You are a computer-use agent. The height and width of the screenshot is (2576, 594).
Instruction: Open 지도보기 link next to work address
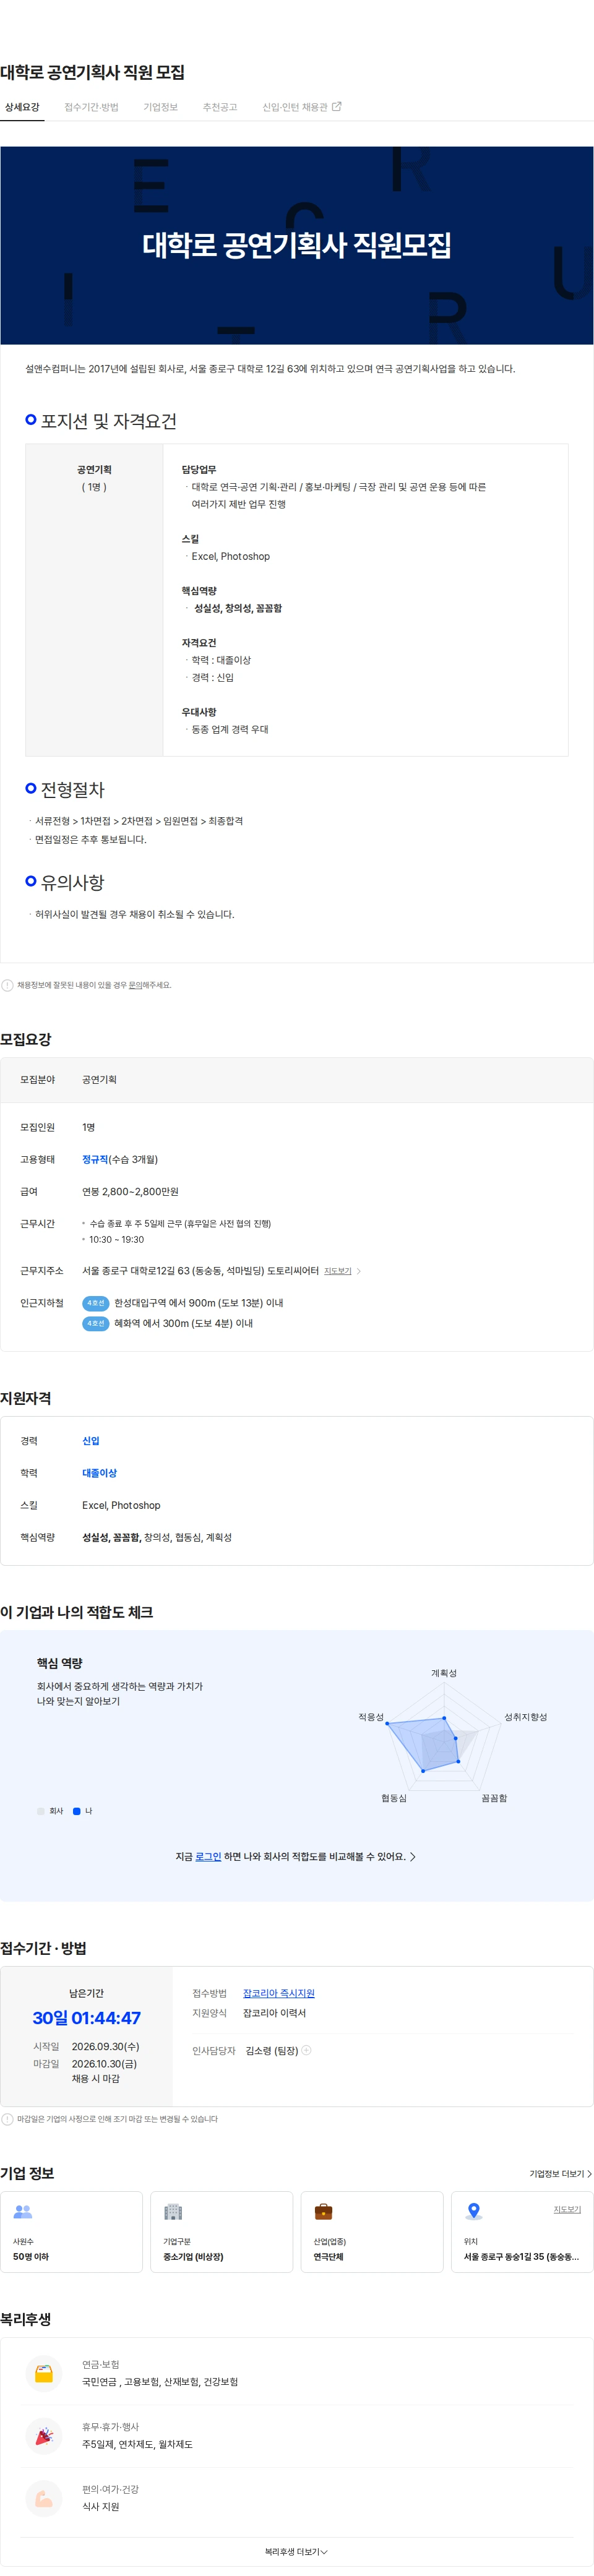[x=338, y=1271]
